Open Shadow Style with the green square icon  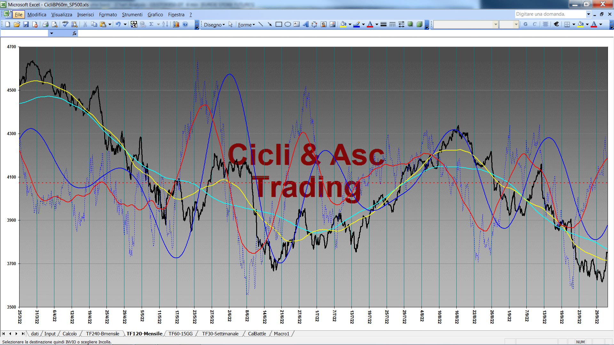[x=410, y=25]
